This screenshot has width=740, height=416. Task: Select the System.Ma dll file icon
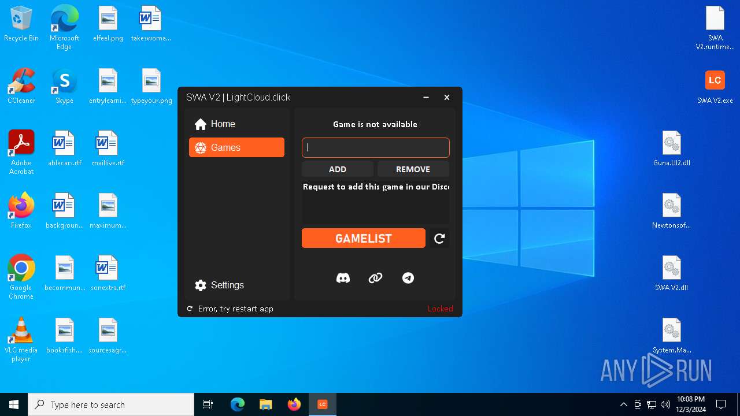[x=672, y=336]
